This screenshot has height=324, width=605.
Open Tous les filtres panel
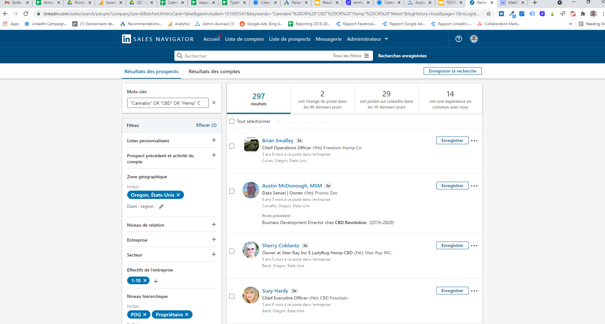tap(351, 56)
